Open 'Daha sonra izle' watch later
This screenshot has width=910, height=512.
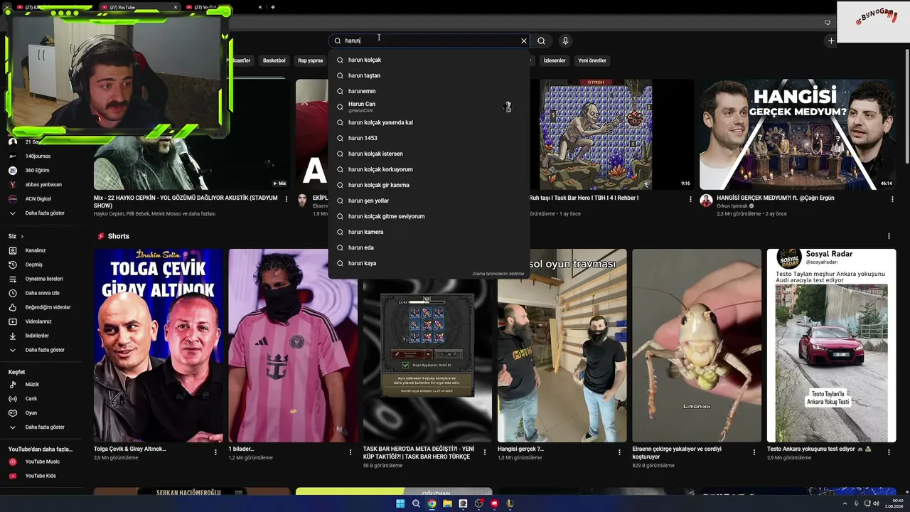click(x=42, y=293)
